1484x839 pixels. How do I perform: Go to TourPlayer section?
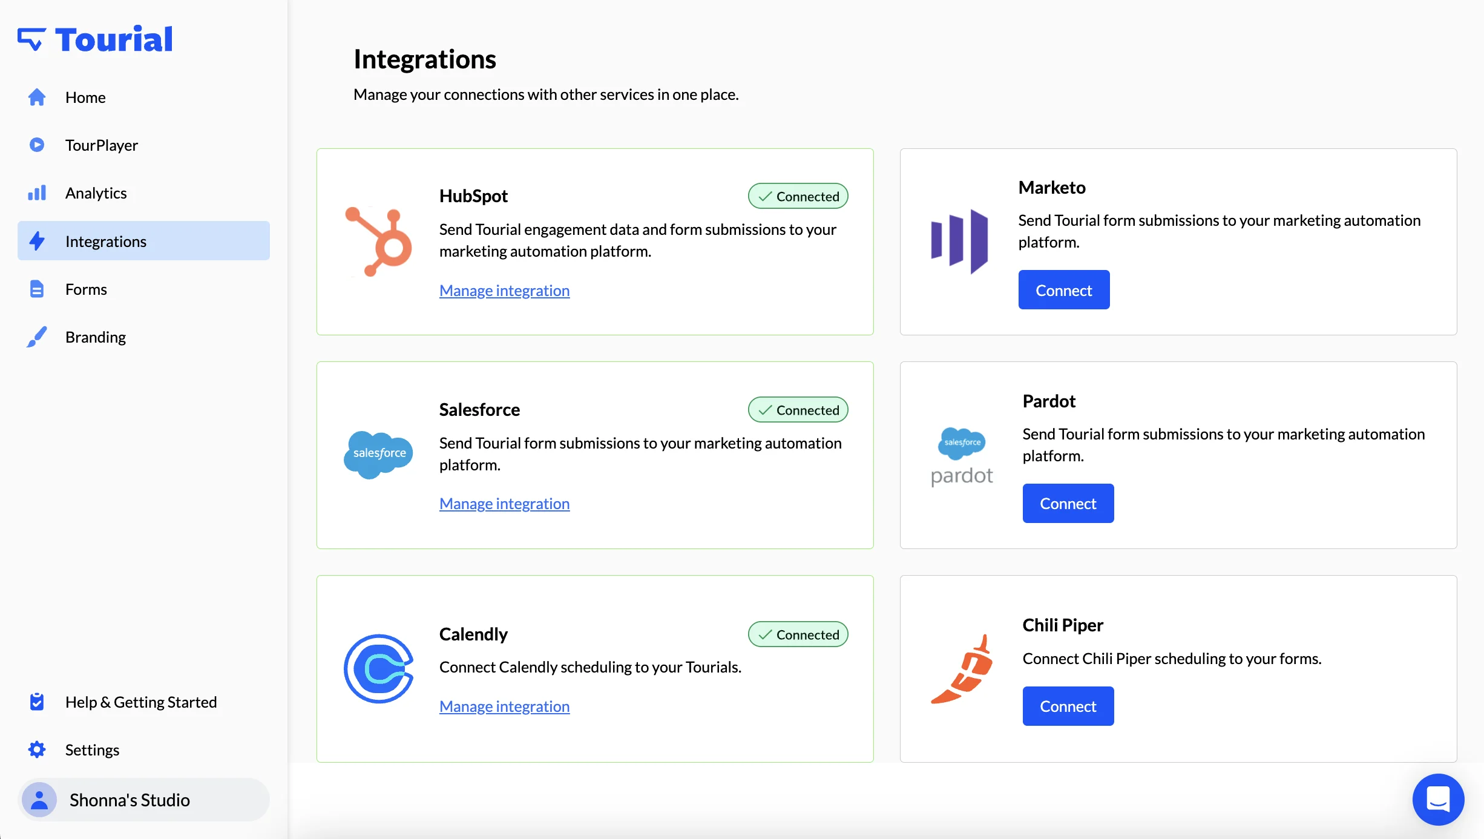click(x=143, y=145)
